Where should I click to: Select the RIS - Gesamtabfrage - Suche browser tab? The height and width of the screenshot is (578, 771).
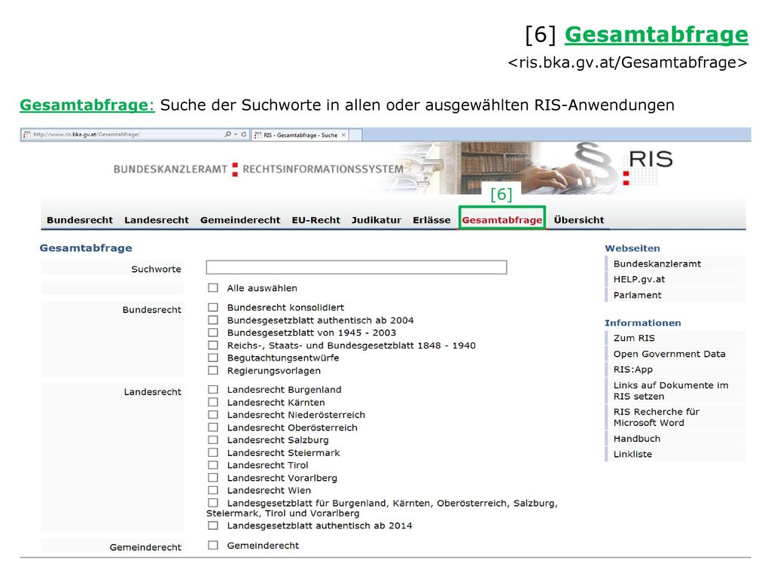click(300, 135)
